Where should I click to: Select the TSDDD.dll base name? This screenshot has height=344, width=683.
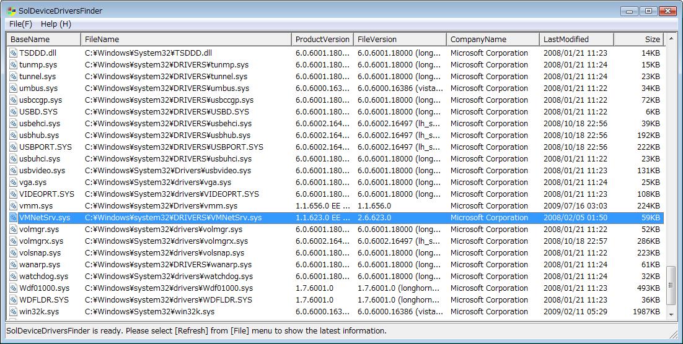click(x=38, y=53)
